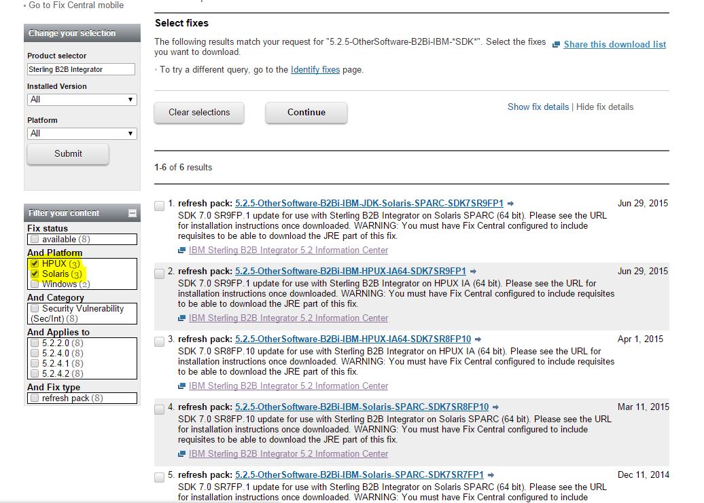Uncheck the HPUX platform filter
This screenshot has height=503, width=704.
[x=35, y=263]
